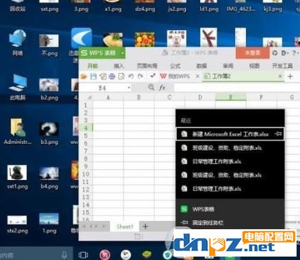Click the 未登录 login button

coord(253,53)
